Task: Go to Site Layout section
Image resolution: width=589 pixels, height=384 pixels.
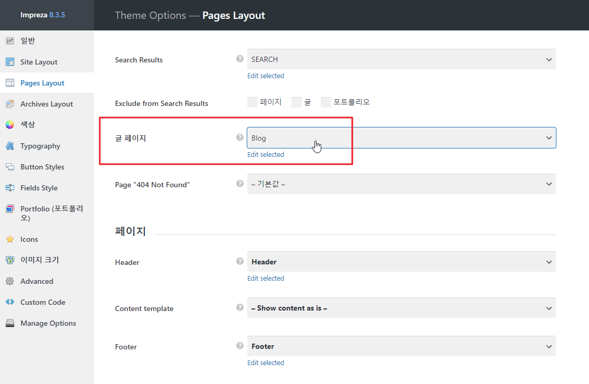Action: tap(47, 62)
